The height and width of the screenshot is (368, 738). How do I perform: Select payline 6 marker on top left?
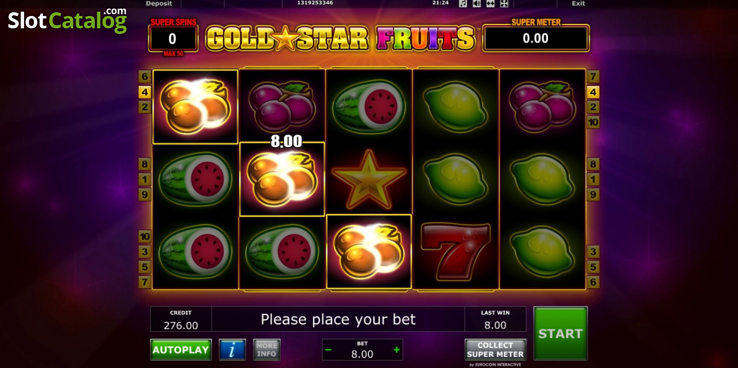pos(145,77)
